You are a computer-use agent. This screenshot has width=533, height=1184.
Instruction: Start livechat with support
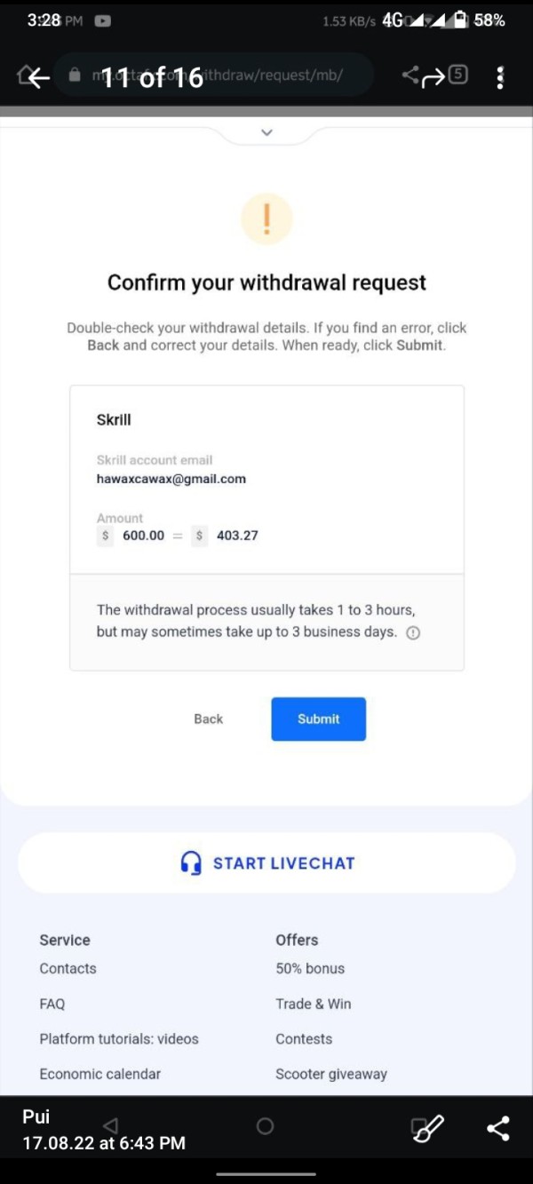click(x=266, y=862)
